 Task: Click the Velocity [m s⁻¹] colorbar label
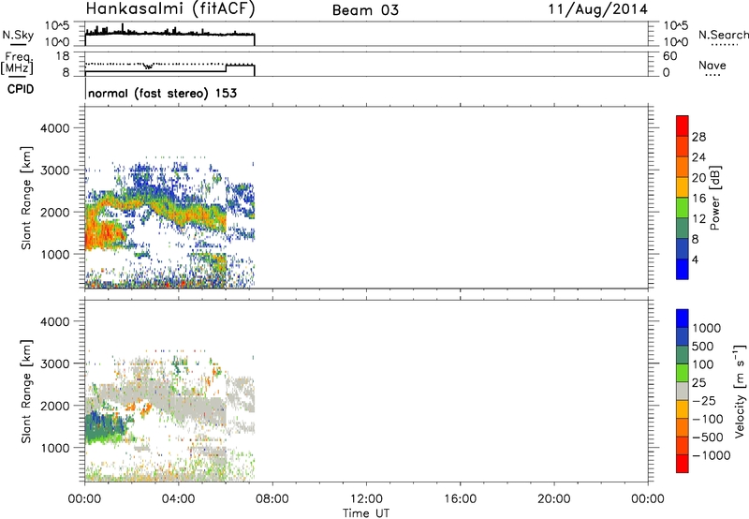[x=740, y=391]
